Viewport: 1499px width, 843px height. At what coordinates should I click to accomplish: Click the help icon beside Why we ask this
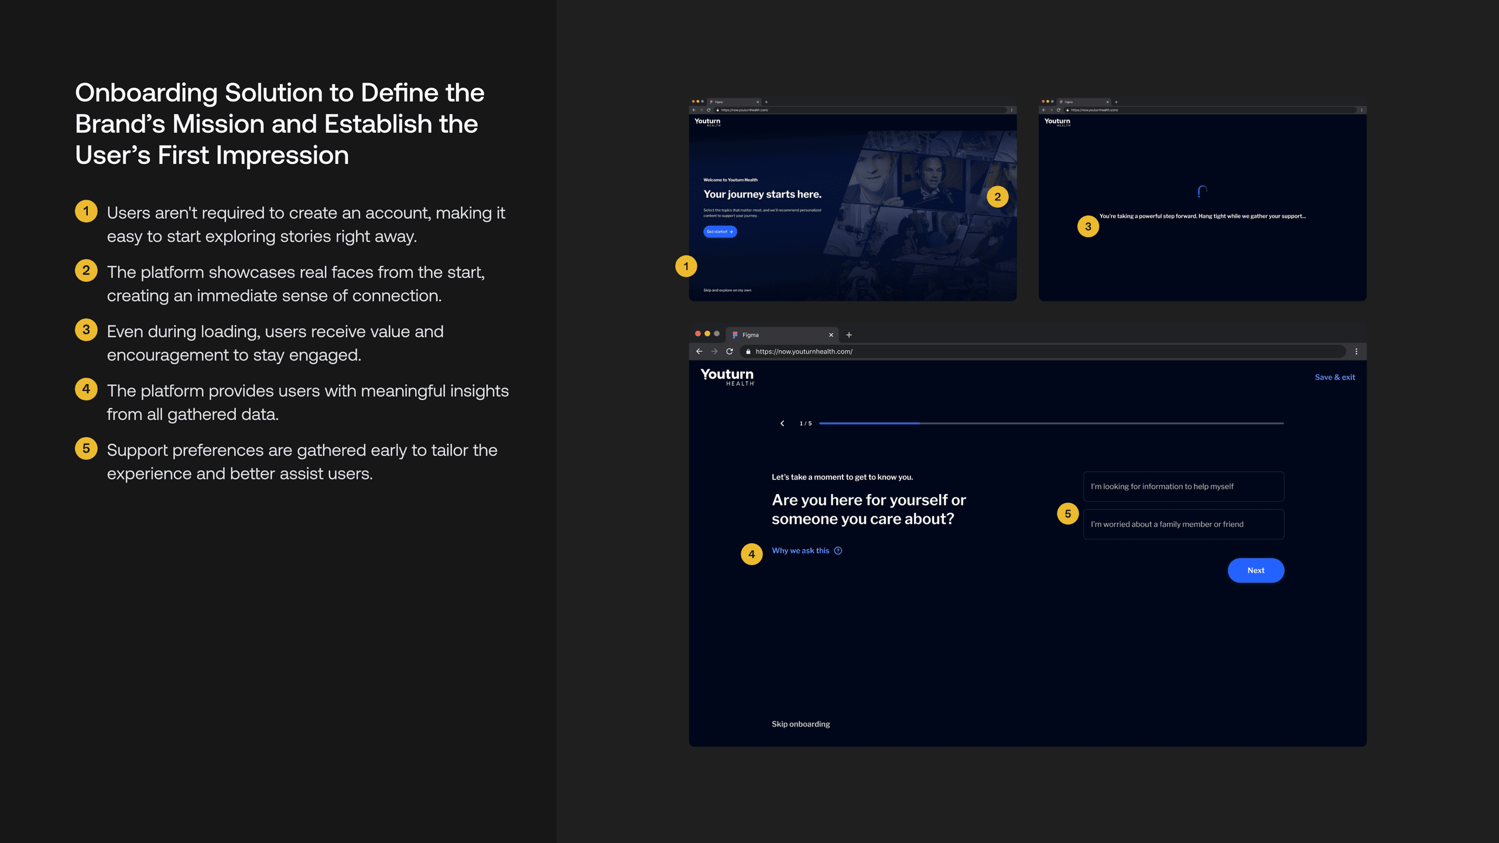(839, 550)
